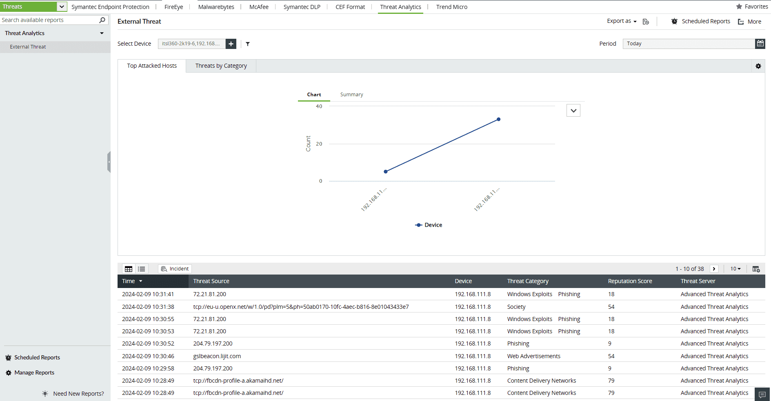Screen dimensions: 771x401
Task: Click the Threats dropdown selector top left
Action: tap(34, 6)
